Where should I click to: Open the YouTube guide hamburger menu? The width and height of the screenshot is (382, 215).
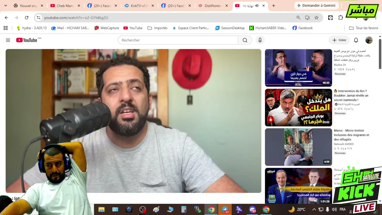(x=8, y=40)
